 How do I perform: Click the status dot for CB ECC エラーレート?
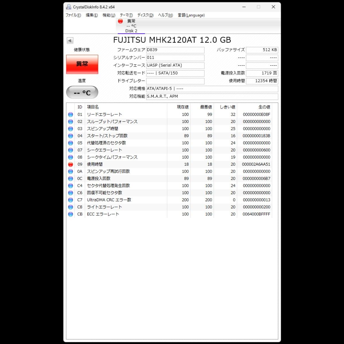pyautogui.click(x=71, y=214)
